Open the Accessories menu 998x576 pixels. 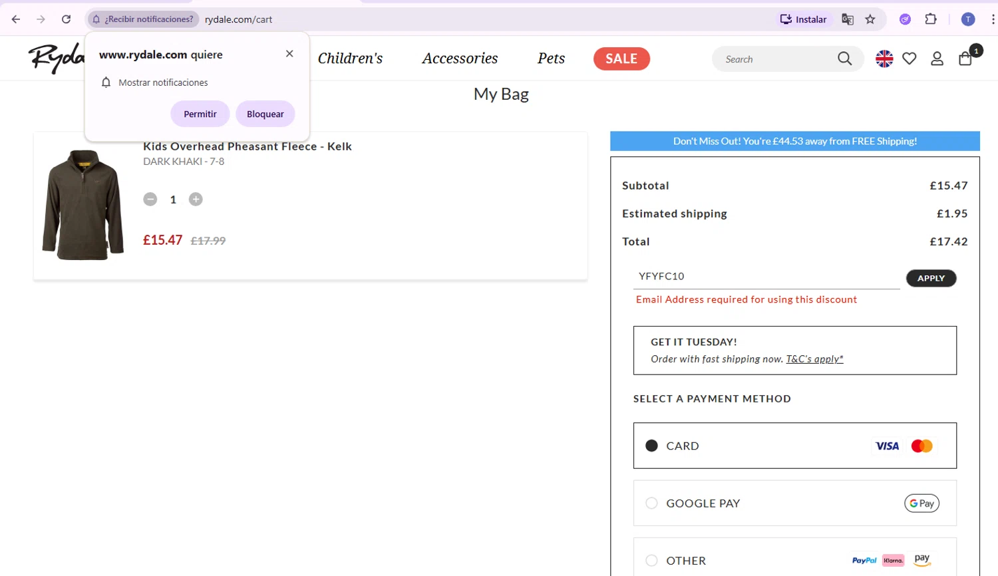[460, 59]
